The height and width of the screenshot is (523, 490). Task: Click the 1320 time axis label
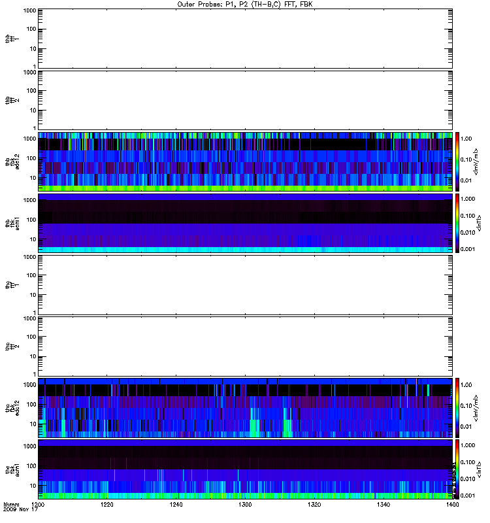pos(314,505)
